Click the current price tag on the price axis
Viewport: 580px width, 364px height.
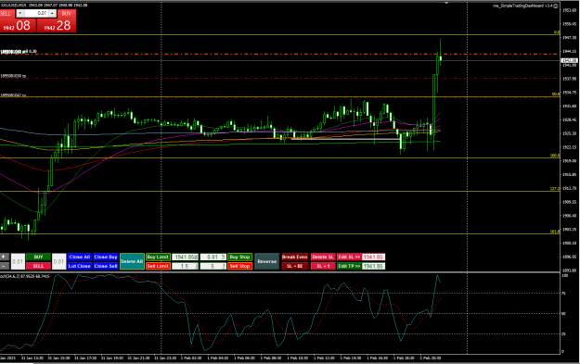(x=569, y=60)
